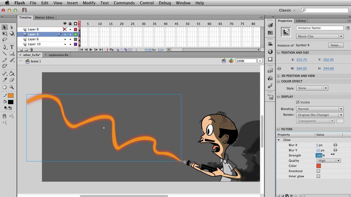Image resolution: width=351 pixels, height=197 pixels.
Task: Open the Classic workspace dropdown
Action: click(287, 10)
